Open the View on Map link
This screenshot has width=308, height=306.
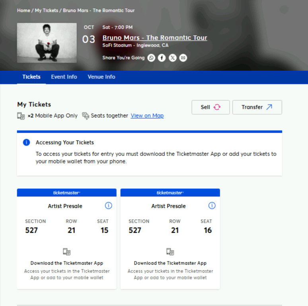[x=147, y=116]
